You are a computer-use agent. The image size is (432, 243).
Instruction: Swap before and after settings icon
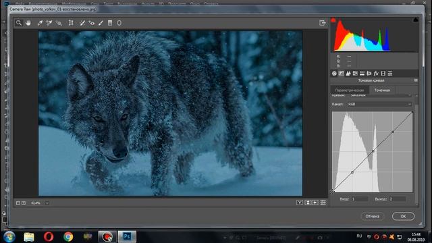(x=308, y=202)
